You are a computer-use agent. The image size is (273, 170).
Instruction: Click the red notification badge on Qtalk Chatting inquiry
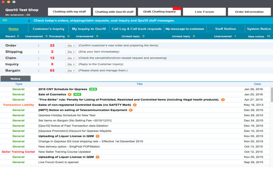177,8
